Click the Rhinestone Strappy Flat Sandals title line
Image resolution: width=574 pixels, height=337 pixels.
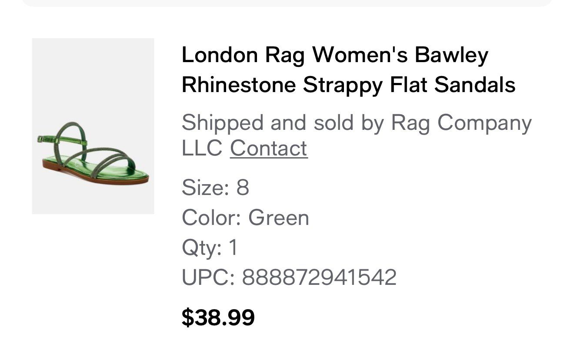point(348,84)
